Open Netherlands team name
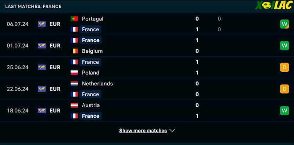Image resolution: width=294 pixels, height=145 pixels. coord(97,84)
